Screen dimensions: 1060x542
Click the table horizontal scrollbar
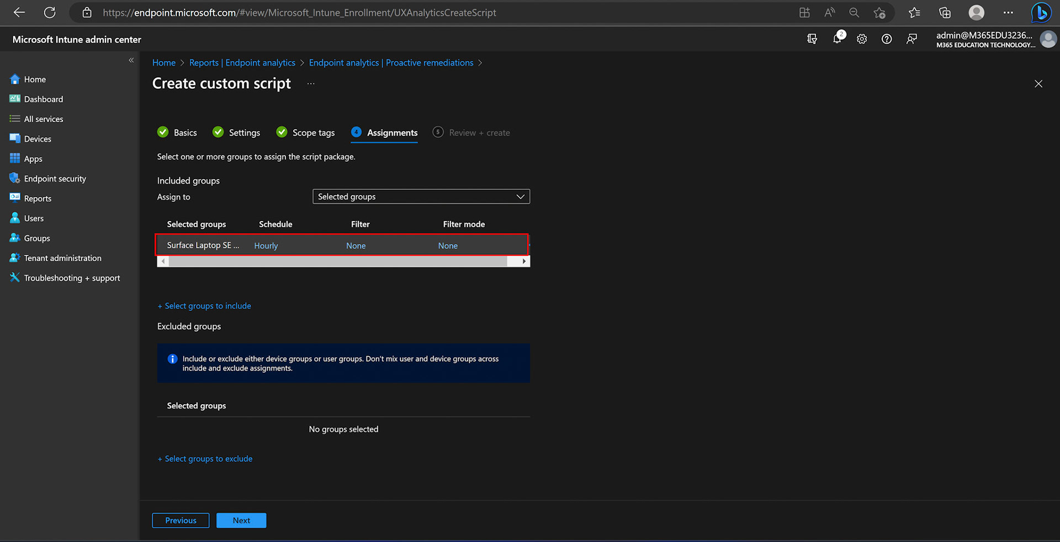pyautogui.click(x=338, y=261)
